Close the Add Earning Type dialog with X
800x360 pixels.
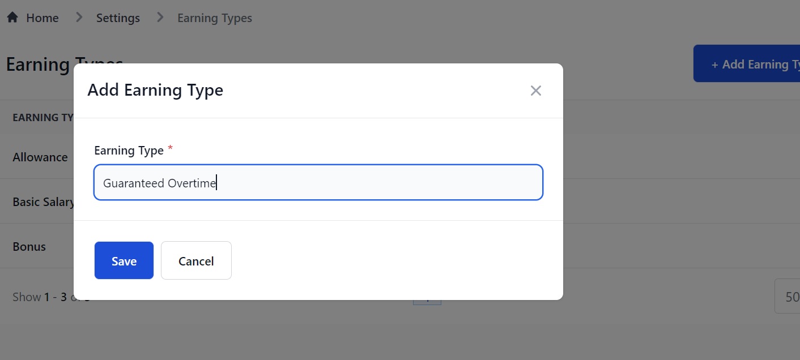(535, 91)
